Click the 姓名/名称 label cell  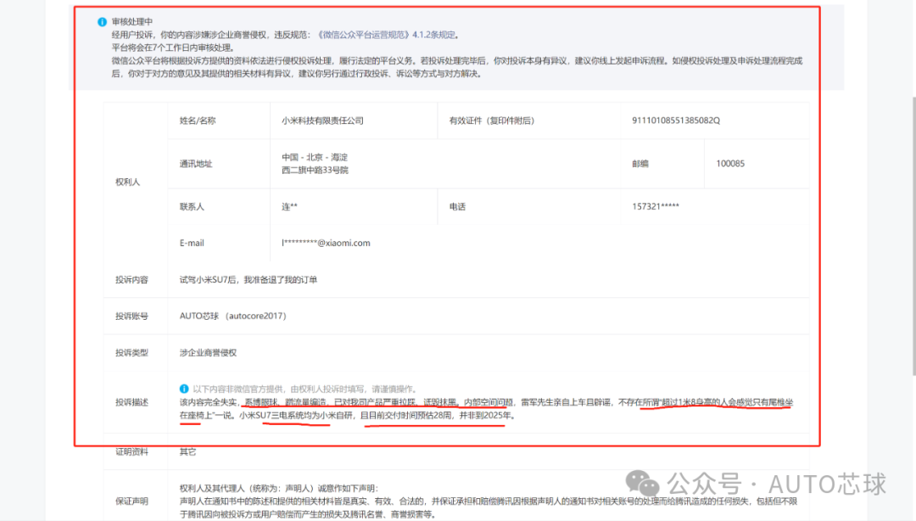pos(198,120)
